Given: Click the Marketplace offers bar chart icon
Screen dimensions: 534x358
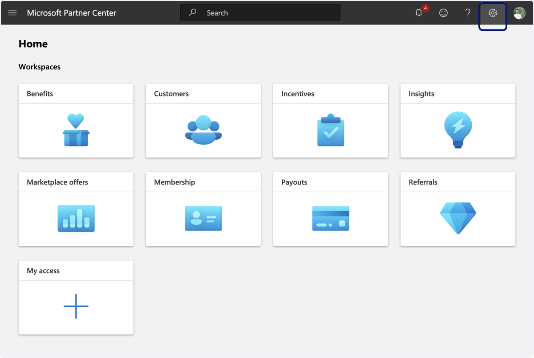Looking at the screenshot, I should tap(76, 218).
